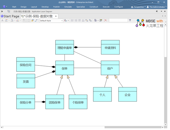Viewport: 170px width, 130px height.
Task: Expand the left sidebar chevron
Action: (x=2, y=11)
